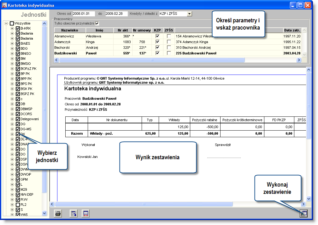Toggle the Wszystkie checkbox in the units tree
Screen dimensions: 318x225
click(12, 24)
